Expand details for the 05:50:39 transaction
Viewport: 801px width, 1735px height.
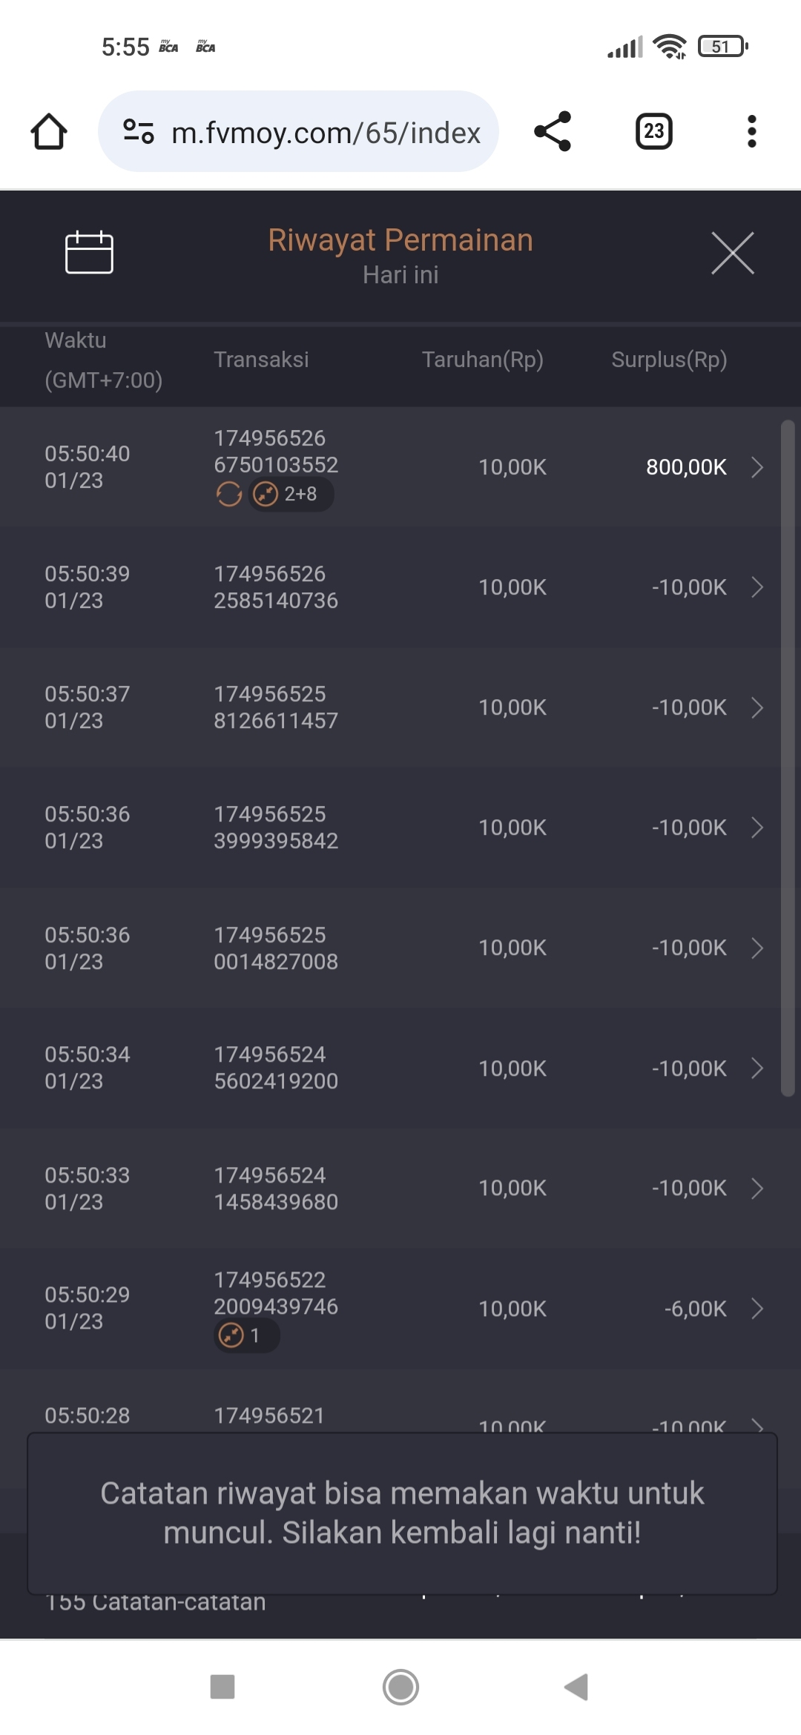(756, 587)
